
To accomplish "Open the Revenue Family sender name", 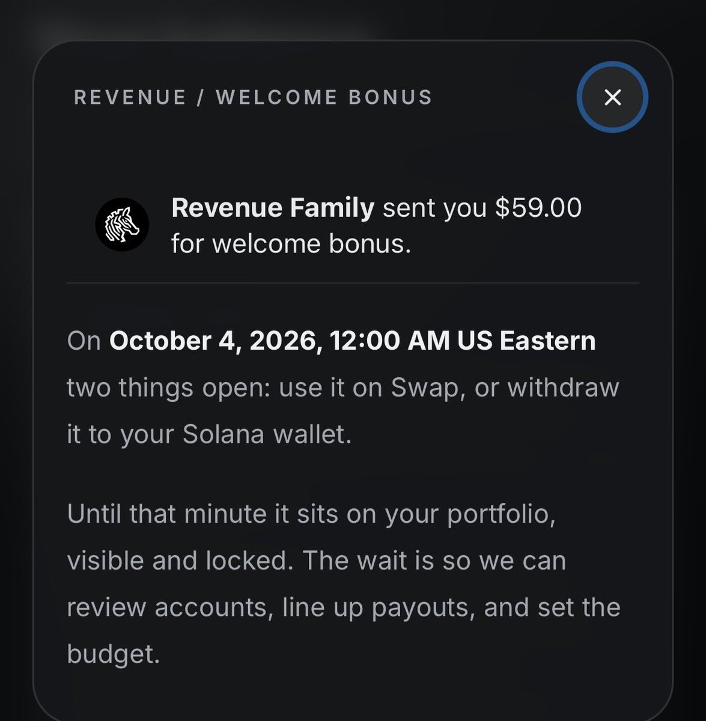I will (x=273, y=208).
